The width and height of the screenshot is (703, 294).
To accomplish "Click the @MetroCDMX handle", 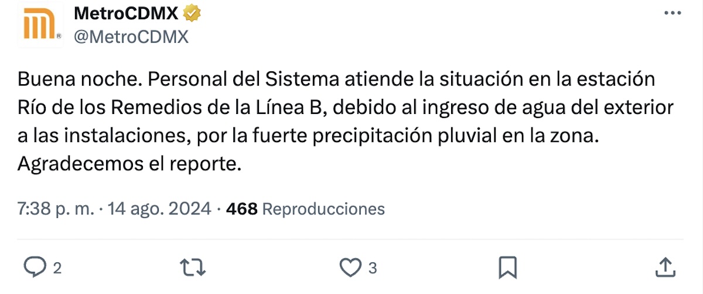I will 131,37.
